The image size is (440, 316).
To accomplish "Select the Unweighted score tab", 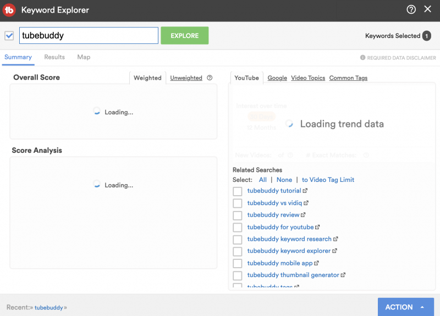I will click(x=186, y=78).
